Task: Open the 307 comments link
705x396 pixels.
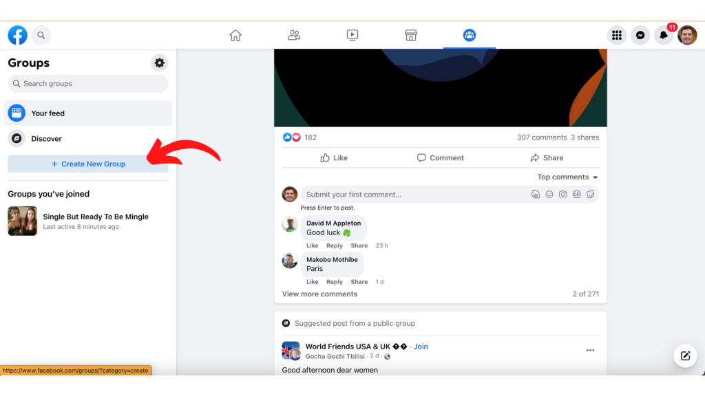Action: 542,137
